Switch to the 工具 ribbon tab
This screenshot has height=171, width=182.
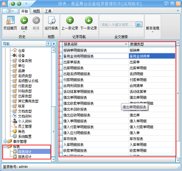point(48,11)
